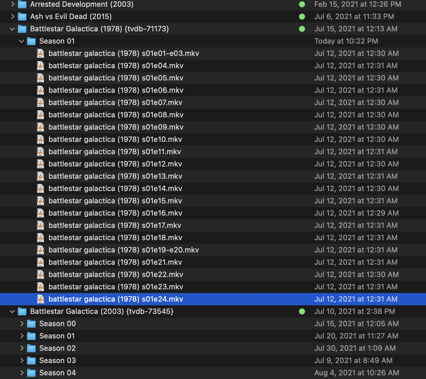Expand the Season 03 folder
This screenshot has height=379, width=426.
point(22,360)
